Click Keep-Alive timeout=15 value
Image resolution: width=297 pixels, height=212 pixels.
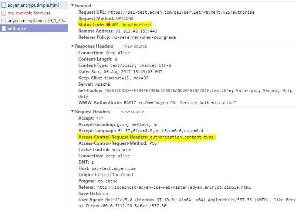[126, 78]
